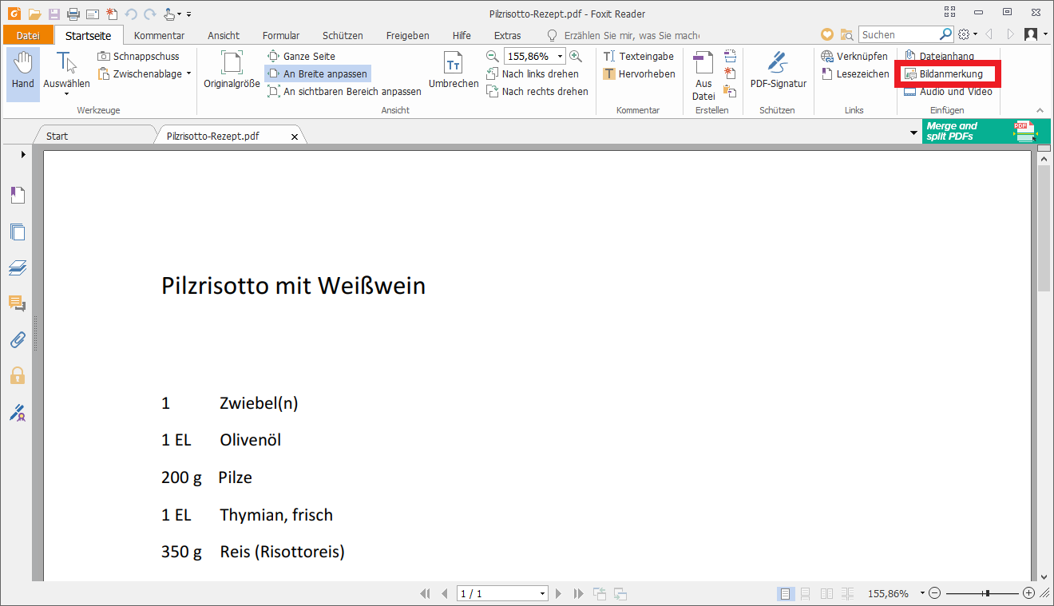1054x606 pixels.
Task: Enable single page view mode
Action: pyautogui.click(x=786, y=594)
